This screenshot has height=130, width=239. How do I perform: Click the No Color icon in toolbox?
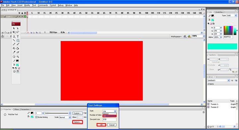(19, 68)
